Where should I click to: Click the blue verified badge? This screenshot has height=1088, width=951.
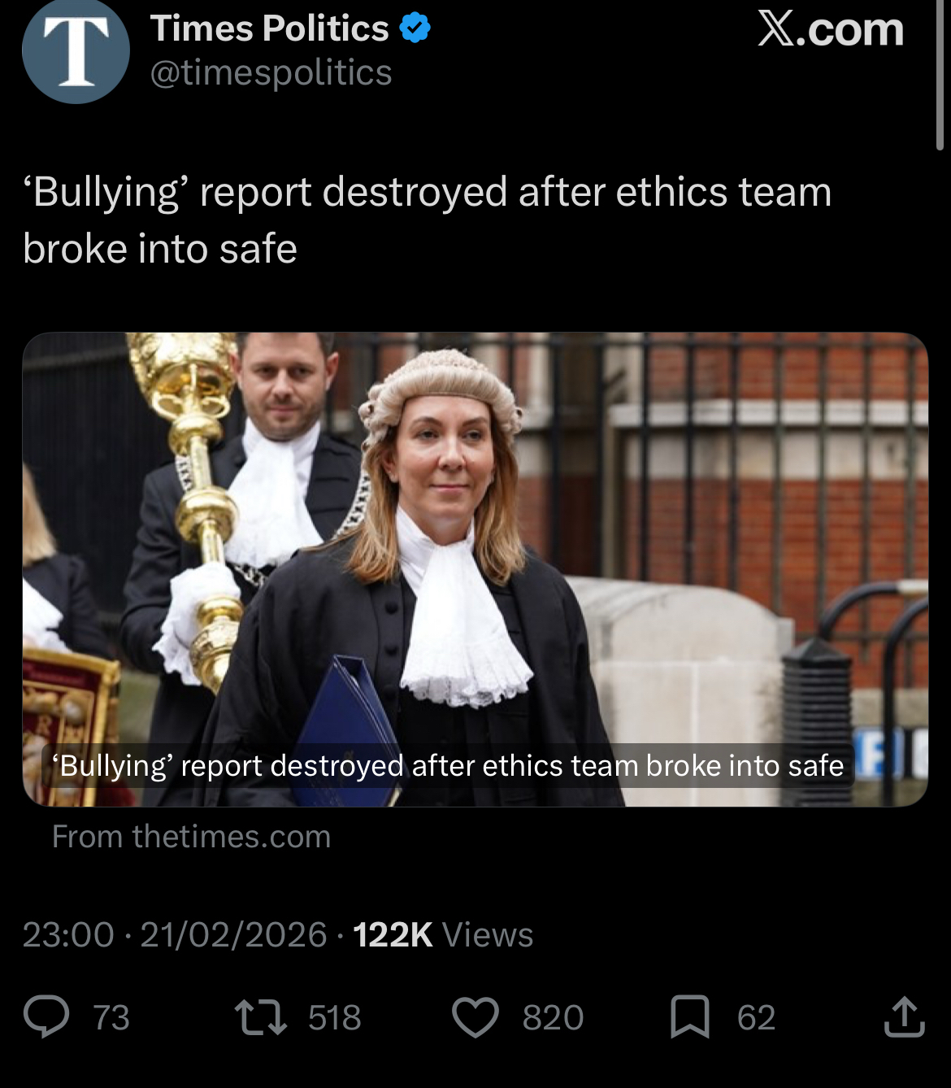(x=415, y=29)
